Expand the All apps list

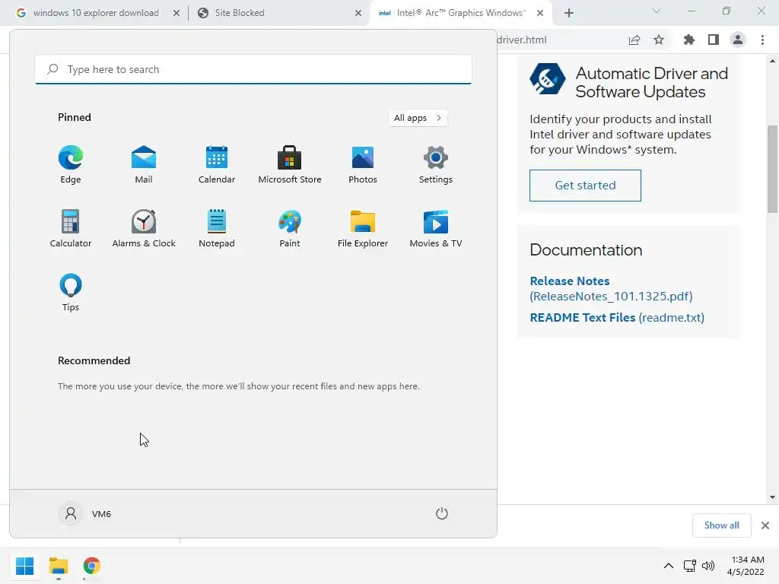pos(418,118)
